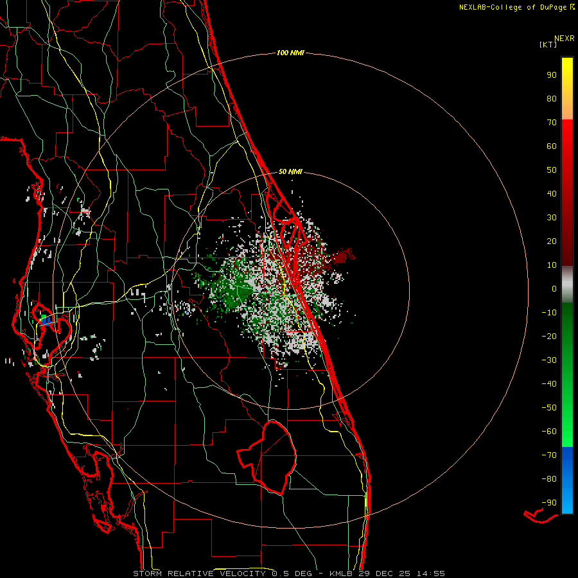Pick the green segment of the color bar
This screenshot has height=578, width=578.
coord(567,375)
